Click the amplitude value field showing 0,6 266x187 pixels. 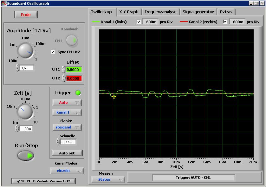click(x=27, y=68)
